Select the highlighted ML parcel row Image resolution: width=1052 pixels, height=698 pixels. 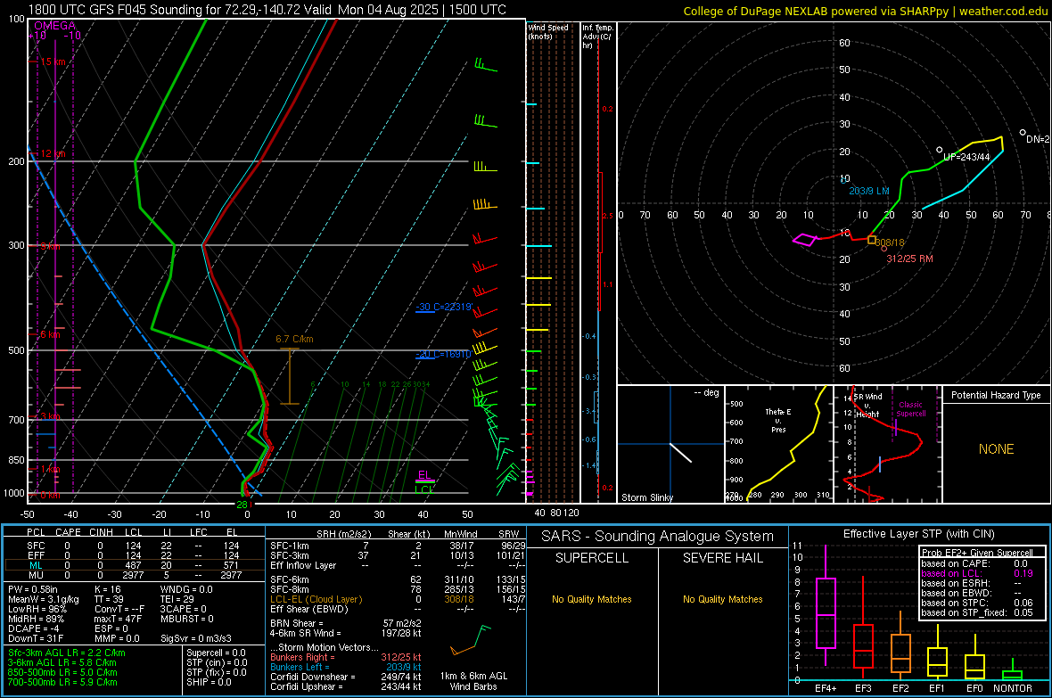135,565
